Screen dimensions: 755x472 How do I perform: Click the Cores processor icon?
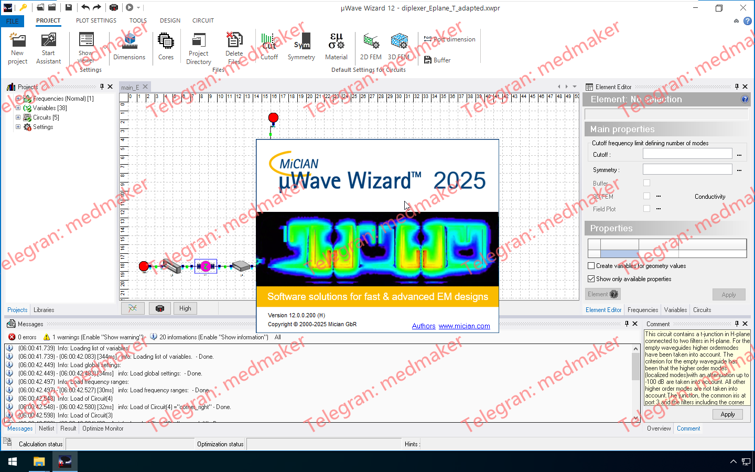166,46
